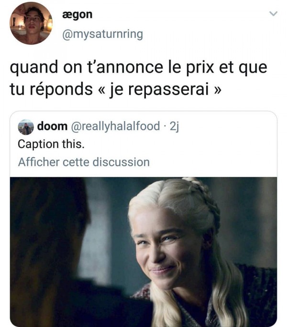Viewport: 287px width, 327px height.
Task: Click the word discussion in the gray link
Action: pyautogui.click(x=121, y=162)
